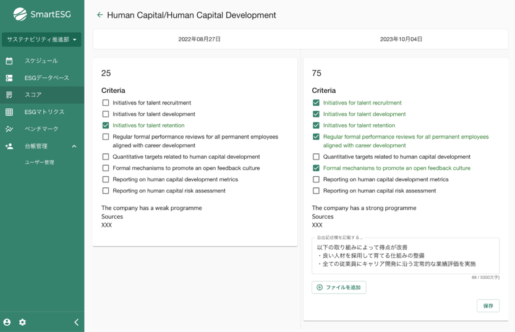This screenshot has height=332, width=515.
Task: Click the ESGデータベース database icon
Action: (9, 78)
